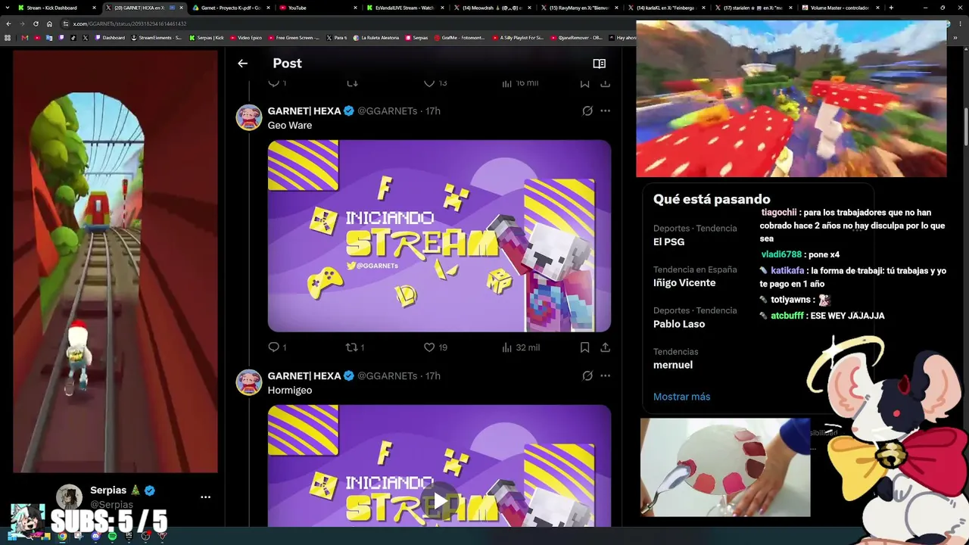
Task: Open GARNET HEXA avatar on Geo Ware post
Action: [249, 117]
